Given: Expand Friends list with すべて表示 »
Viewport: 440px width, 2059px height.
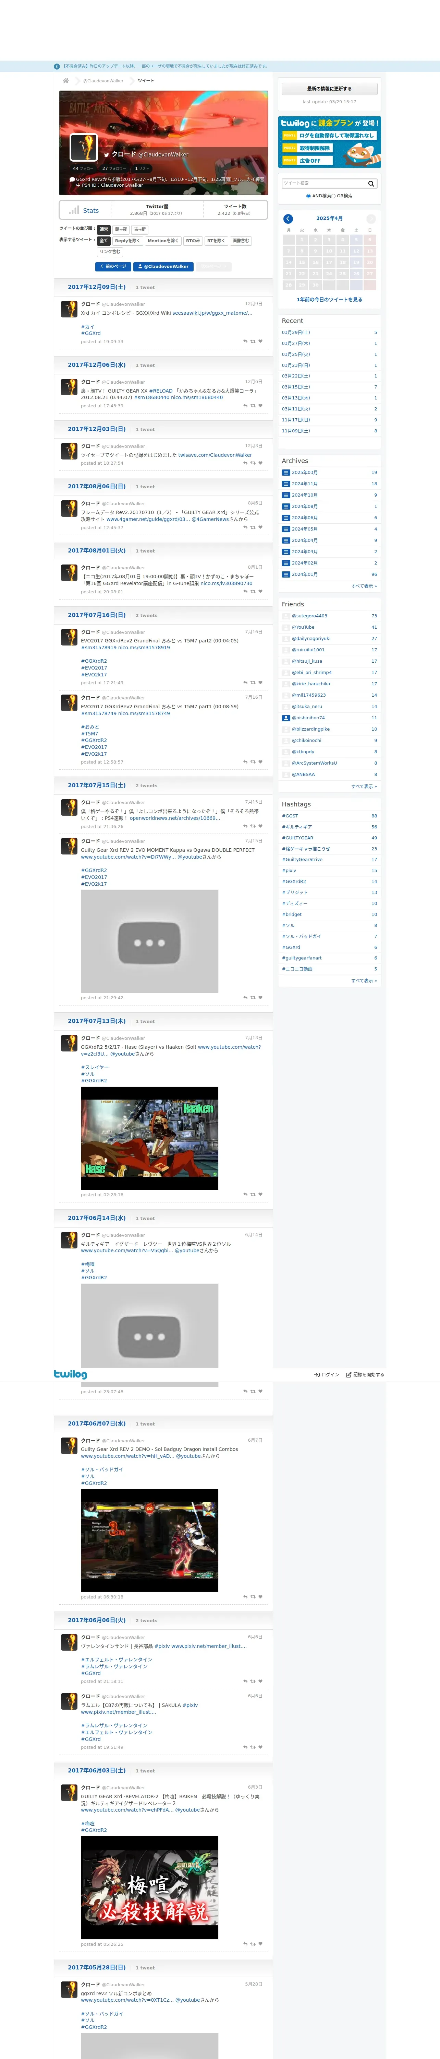Looking at the screenshot, I should point(364,786).
